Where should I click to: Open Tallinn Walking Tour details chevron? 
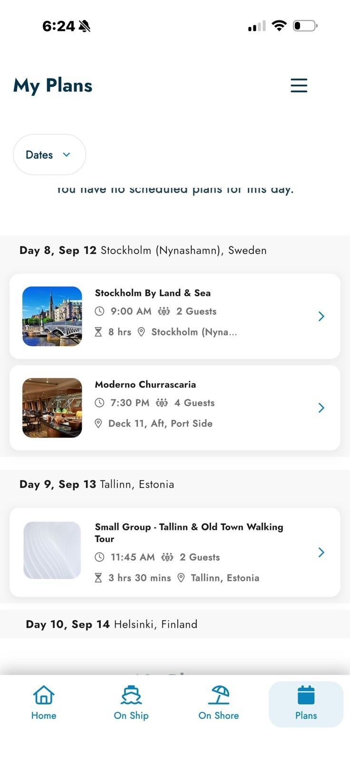pos(321,552)
